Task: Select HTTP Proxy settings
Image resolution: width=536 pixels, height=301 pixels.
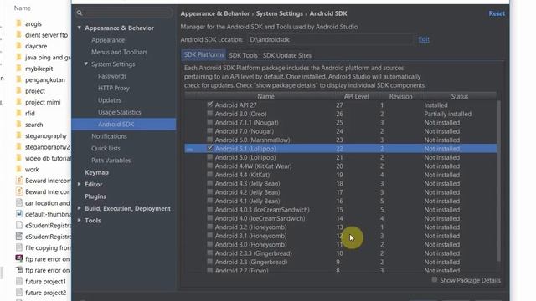Action: 114,88
